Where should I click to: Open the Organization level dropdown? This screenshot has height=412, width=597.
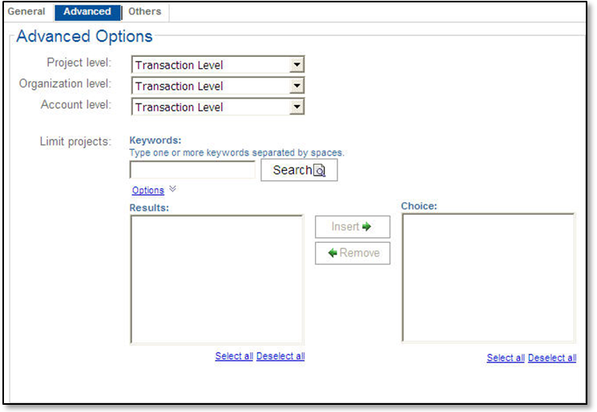pyautogui.click(x=296, y=86)
